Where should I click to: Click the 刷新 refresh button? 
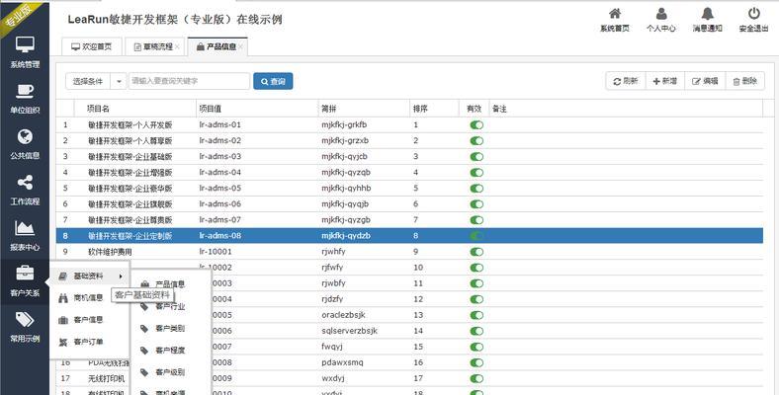tap(626, 81)
